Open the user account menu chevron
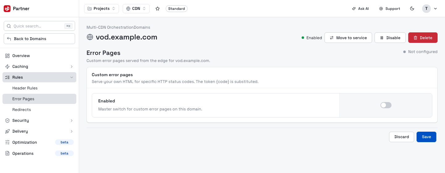The image size is (445, 173). click(435, 9)
